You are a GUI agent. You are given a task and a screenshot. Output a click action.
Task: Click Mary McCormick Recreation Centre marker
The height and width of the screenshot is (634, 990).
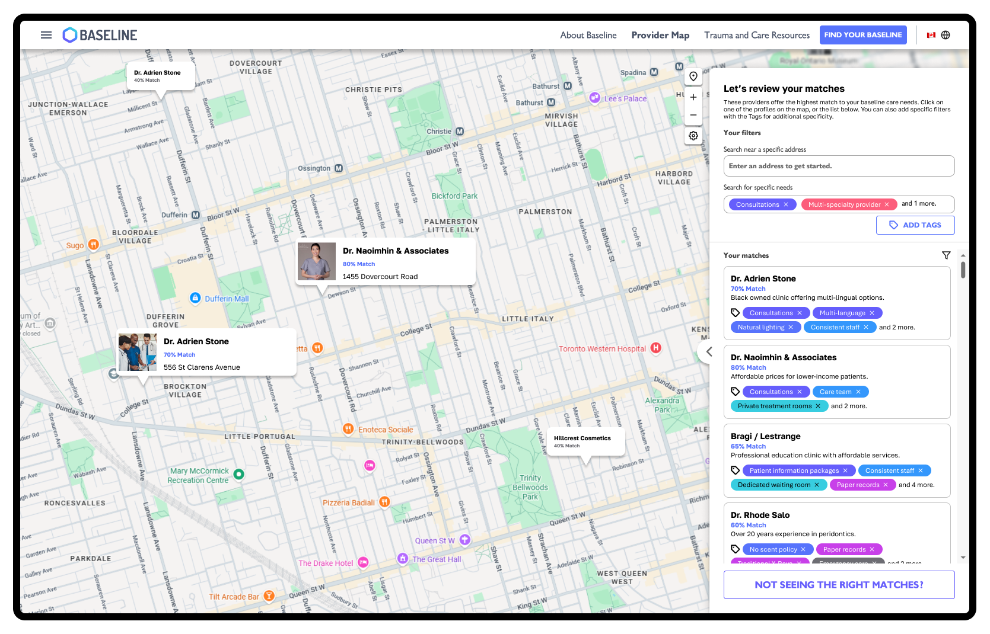click(x=239, y=474)
